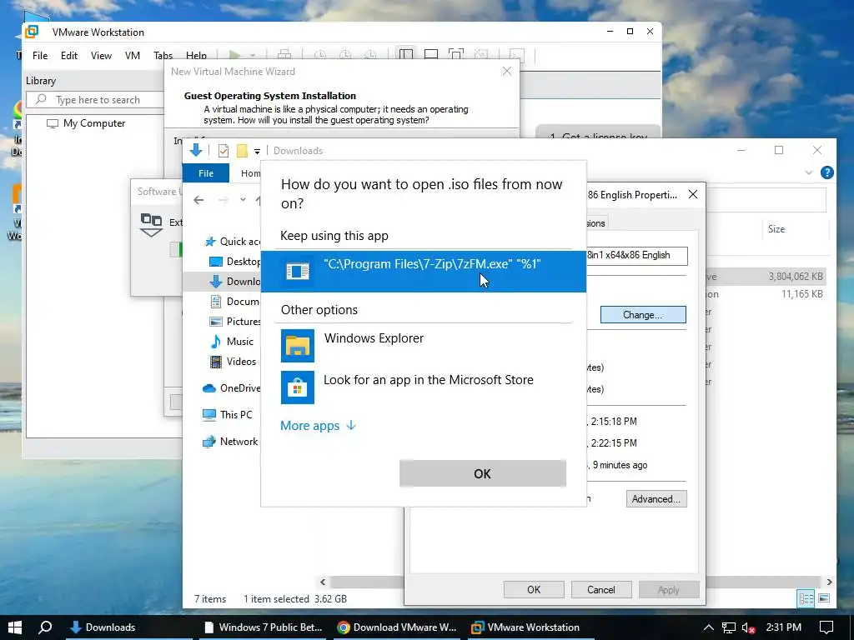The width and height of the screenshot is (854, 640).
Task: Open the Edit menu in VMware Workstation
Action: (68, 56)
